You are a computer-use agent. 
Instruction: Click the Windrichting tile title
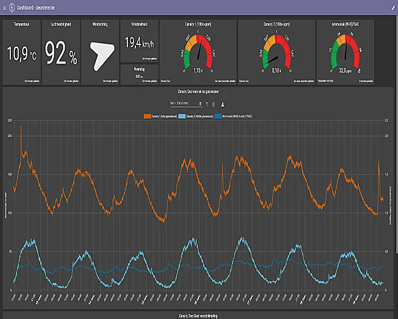pyautogui.click(x=100, y=24)
